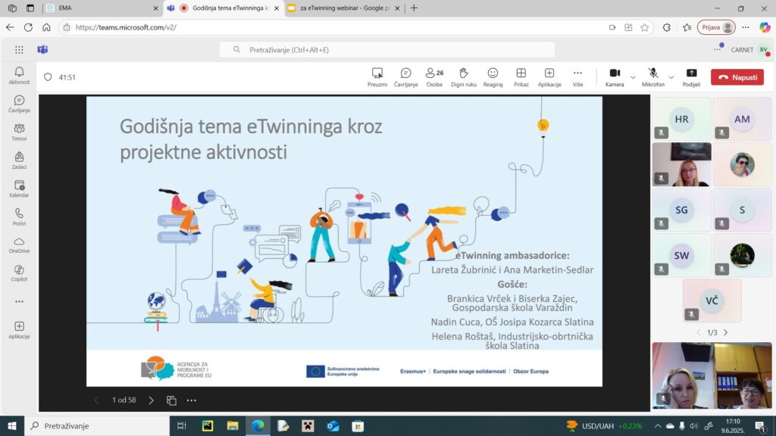The image size is (776, 436).
Task: Open Outlook from taskbar
Action: 333,425
